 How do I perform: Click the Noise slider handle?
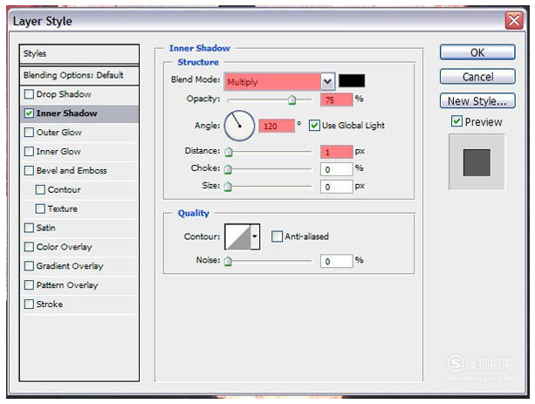[x=228, y=262]
